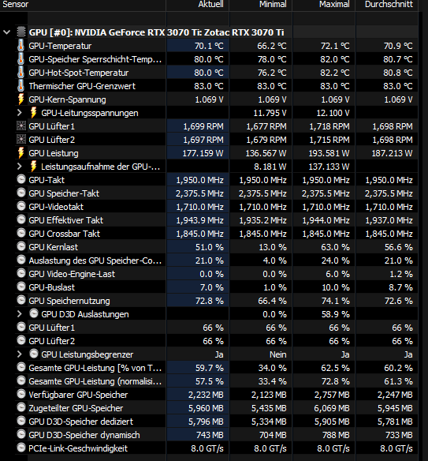The height and width of the screenshot is (461, 428).
Task: Click the 1,699 RPM current Lüfter1 value
Action: tap(203, 126)
